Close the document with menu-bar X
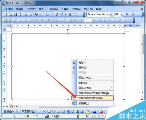146x120 pixels. 142,9
